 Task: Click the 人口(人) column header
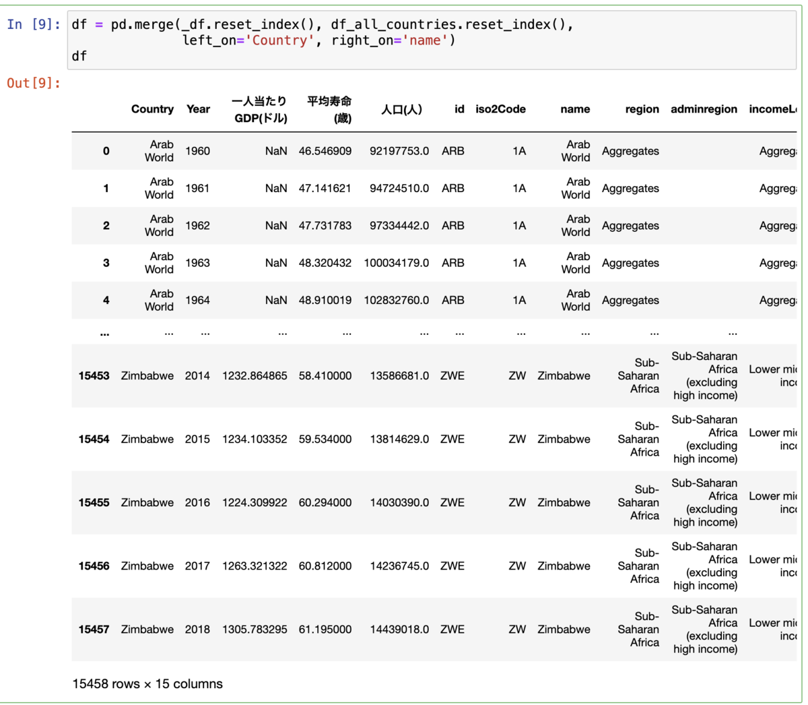(401, 109)
